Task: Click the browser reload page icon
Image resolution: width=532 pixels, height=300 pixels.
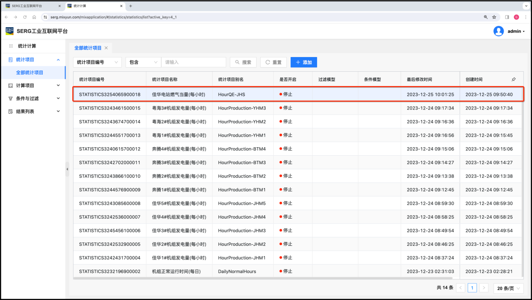Action: point(25,17)
